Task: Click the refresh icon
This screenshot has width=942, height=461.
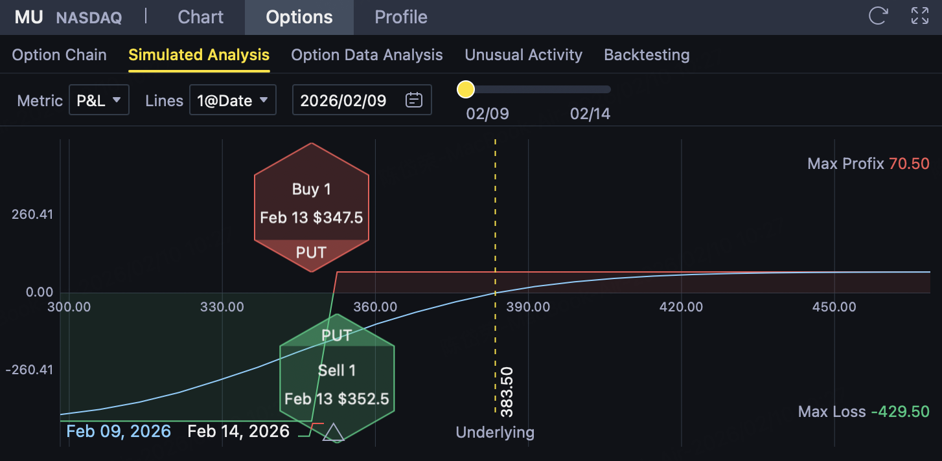Action: [x=878, y=16]
